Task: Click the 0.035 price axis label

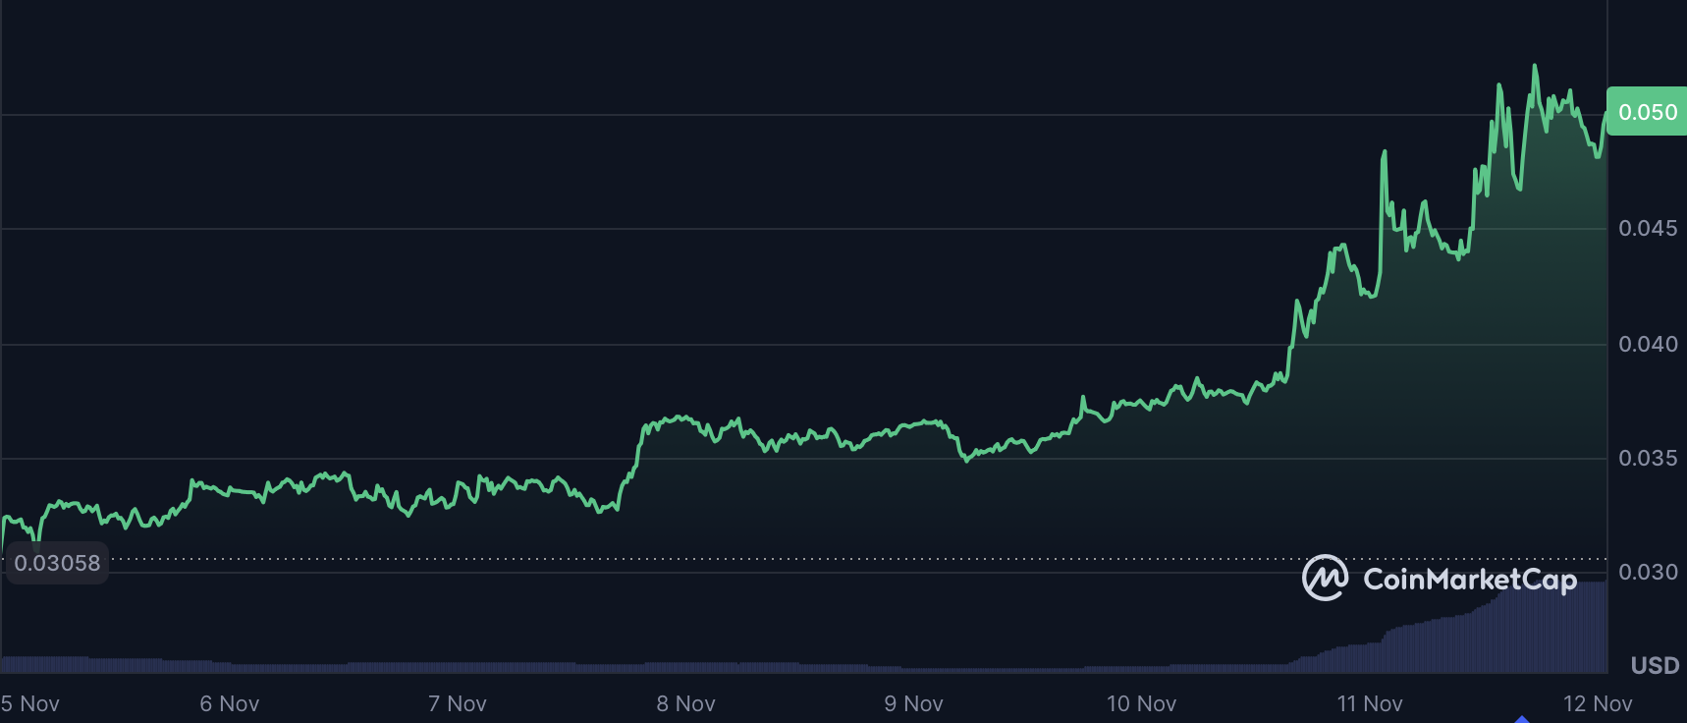Action: click(x=1648, y=458)
